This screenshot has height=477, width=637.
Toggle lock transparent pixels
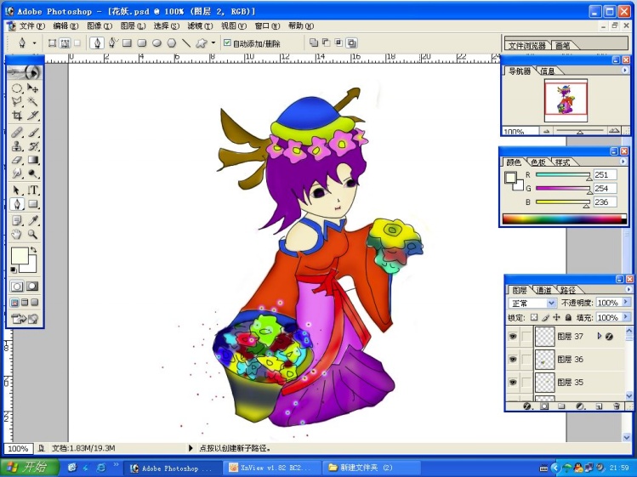click(x=534, y=317)
